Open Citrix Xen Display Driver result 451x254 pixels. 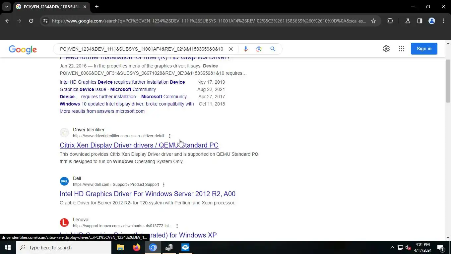click(139, 145)
